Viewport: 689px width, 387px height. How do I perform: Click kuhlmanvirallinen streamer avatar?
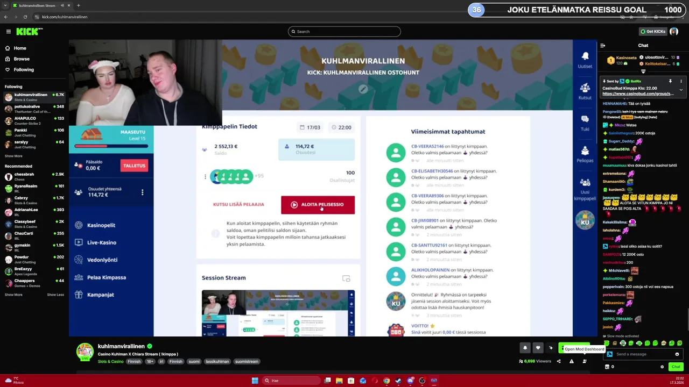[x=85, y=352]
